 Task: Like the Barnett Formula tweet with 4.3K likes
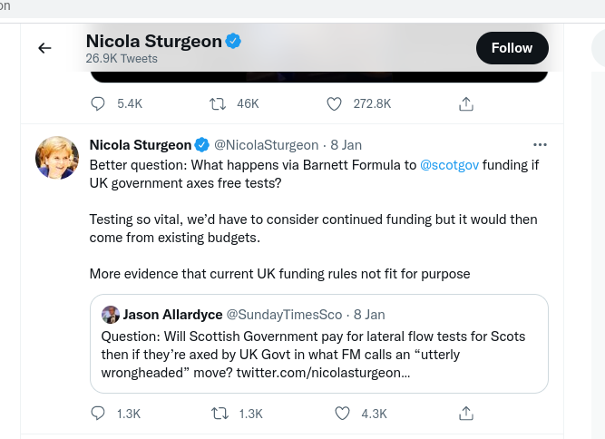click(342, 414)
